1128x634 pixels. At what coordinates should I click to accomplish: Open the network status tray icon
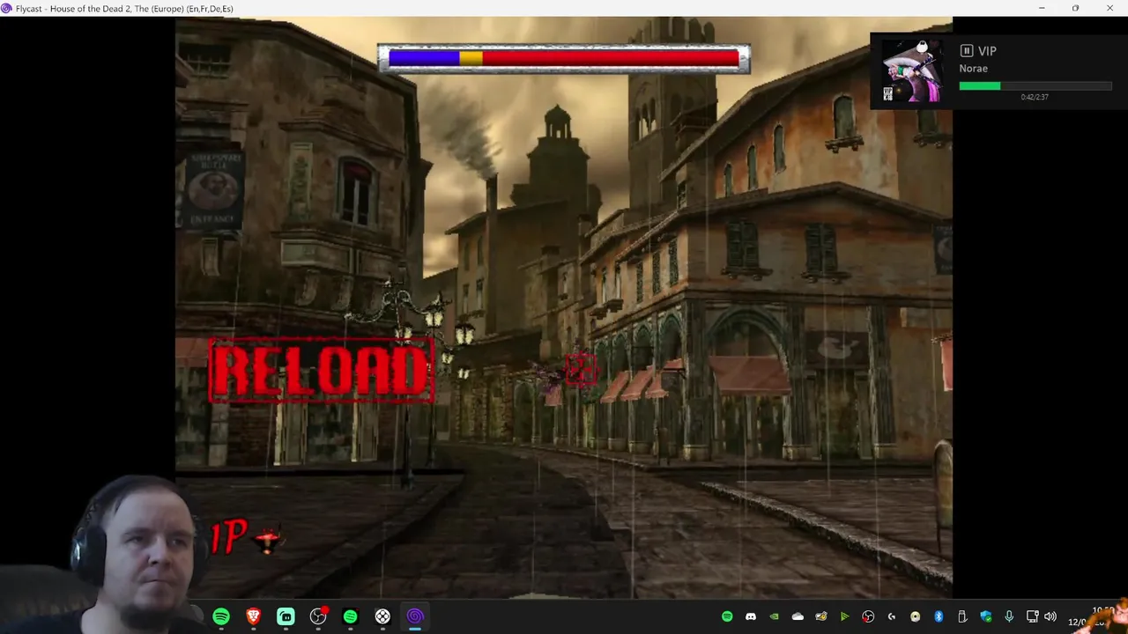(1033, 617)
